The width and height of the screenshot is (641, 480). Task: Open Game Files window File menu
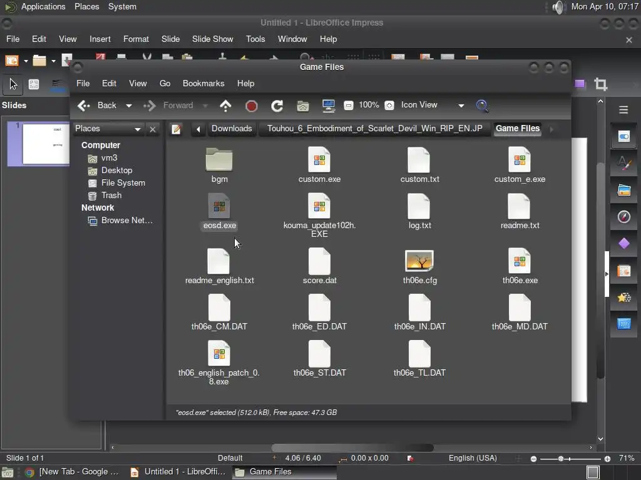pyautogui.click(x=83, y=83)
